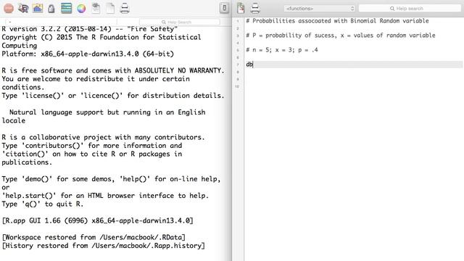Click "Type 'q()' to quit R." line
This screenshot has width=464, height=261.
(x=43, y=204)
